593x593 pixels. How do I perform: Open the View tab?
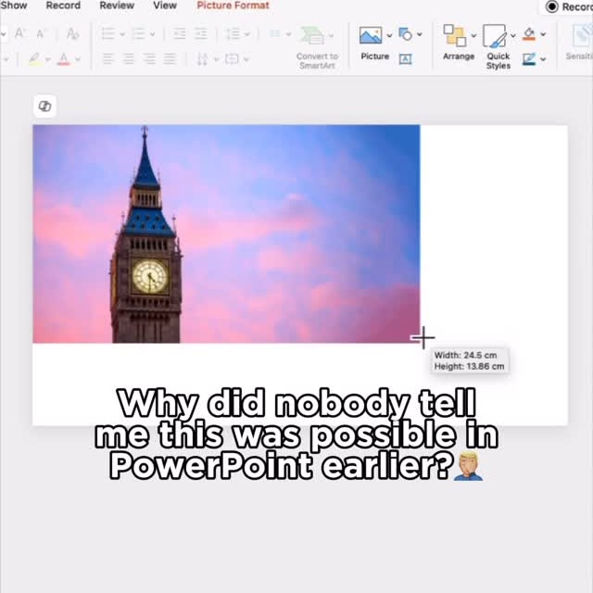point(165,6)
